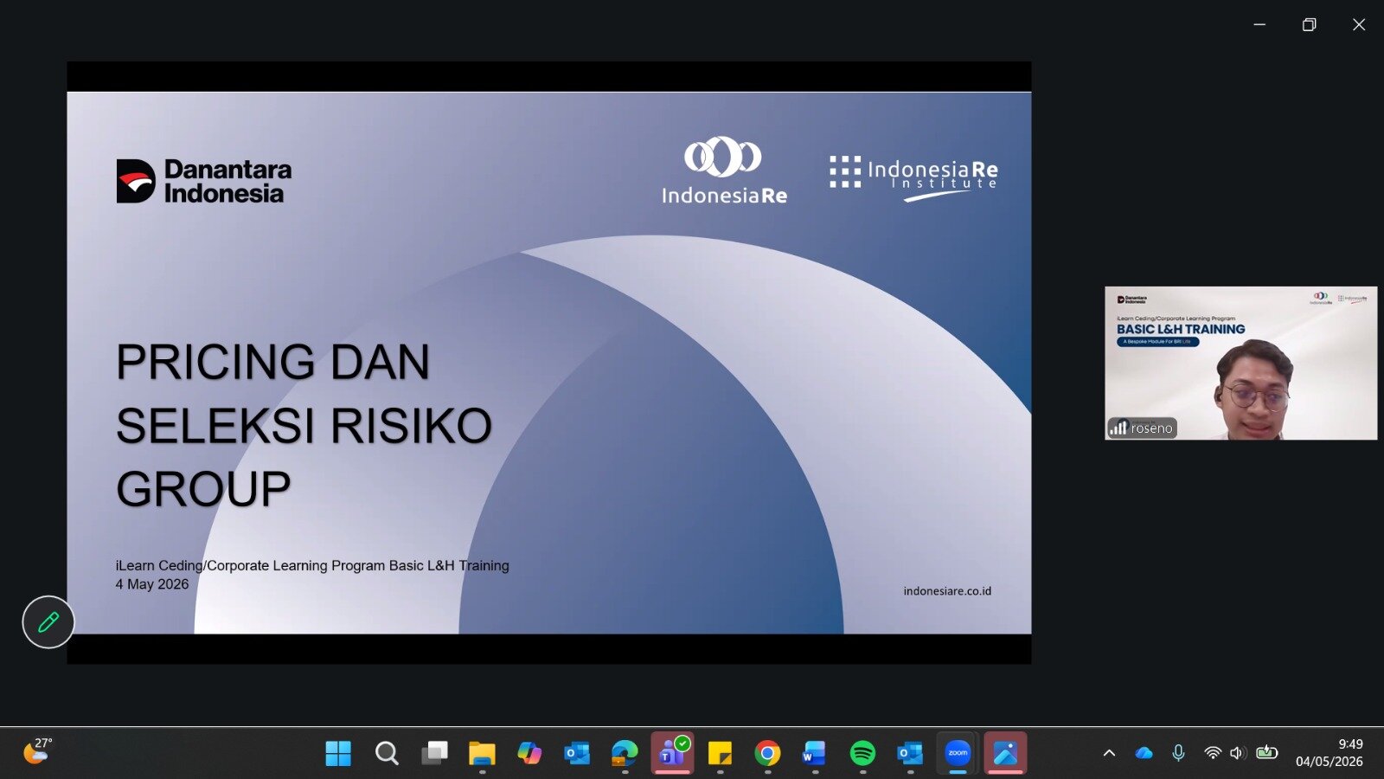Click the Indonesia Re Institute logo on the slide

click(x=913, y=177)
